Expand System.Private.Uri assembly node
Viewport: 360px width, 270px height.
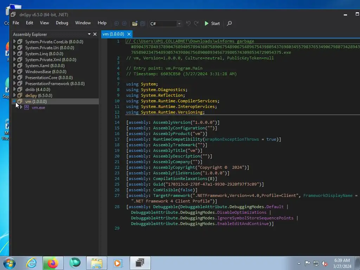14,47
